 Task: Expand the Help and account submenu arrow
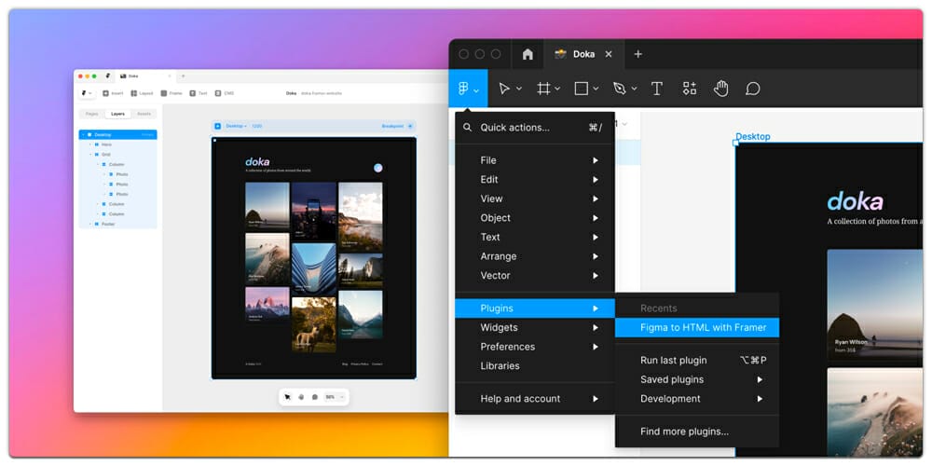pos(595,399)
